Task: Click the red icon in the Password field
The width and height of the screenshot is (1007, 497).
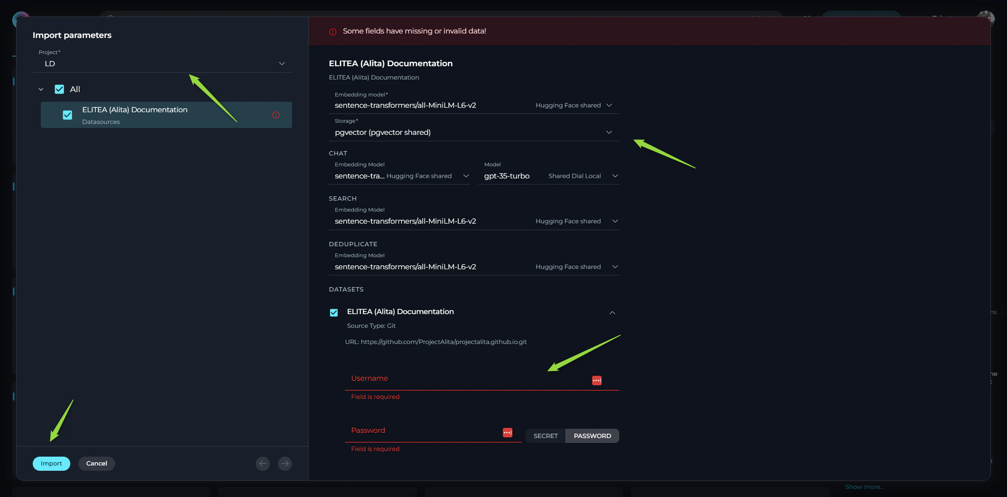Action: coord(507,432)
